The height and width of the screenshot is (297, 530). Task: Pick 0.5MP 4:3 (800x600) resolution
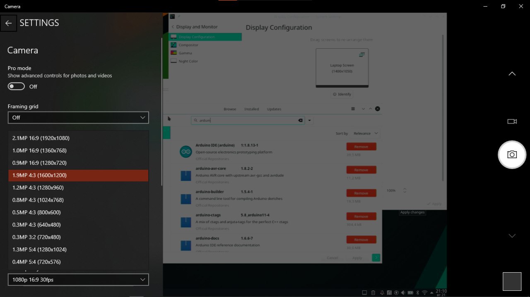pos(78,212)
